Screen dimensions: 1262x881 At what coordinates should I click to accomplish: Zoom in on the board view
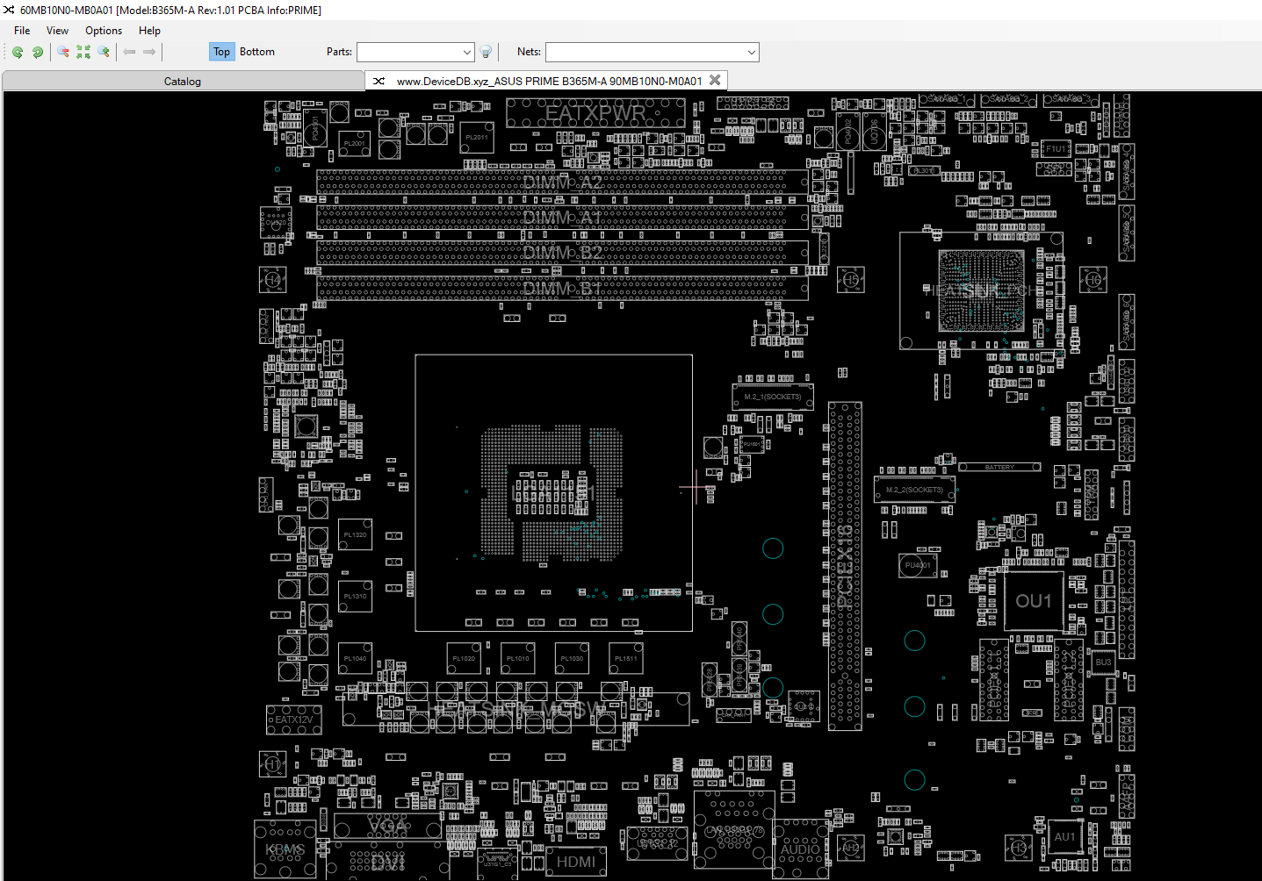[104, 53]
